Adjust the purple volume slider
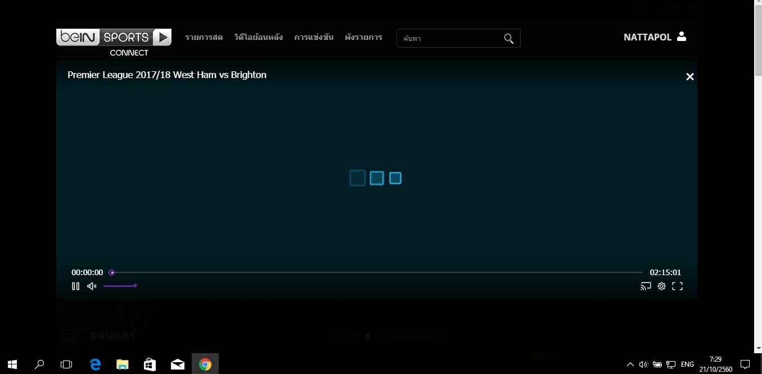Image resolution: width=762 pixels, height=374 pixels. 120,286
